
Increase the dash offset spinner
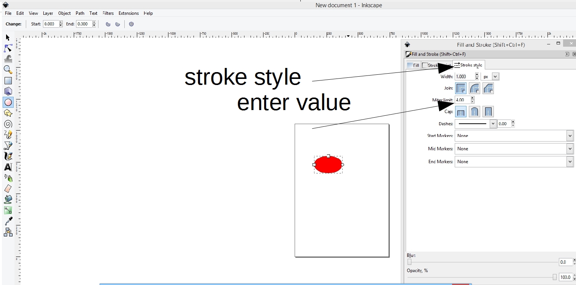(x=513, y=122)
